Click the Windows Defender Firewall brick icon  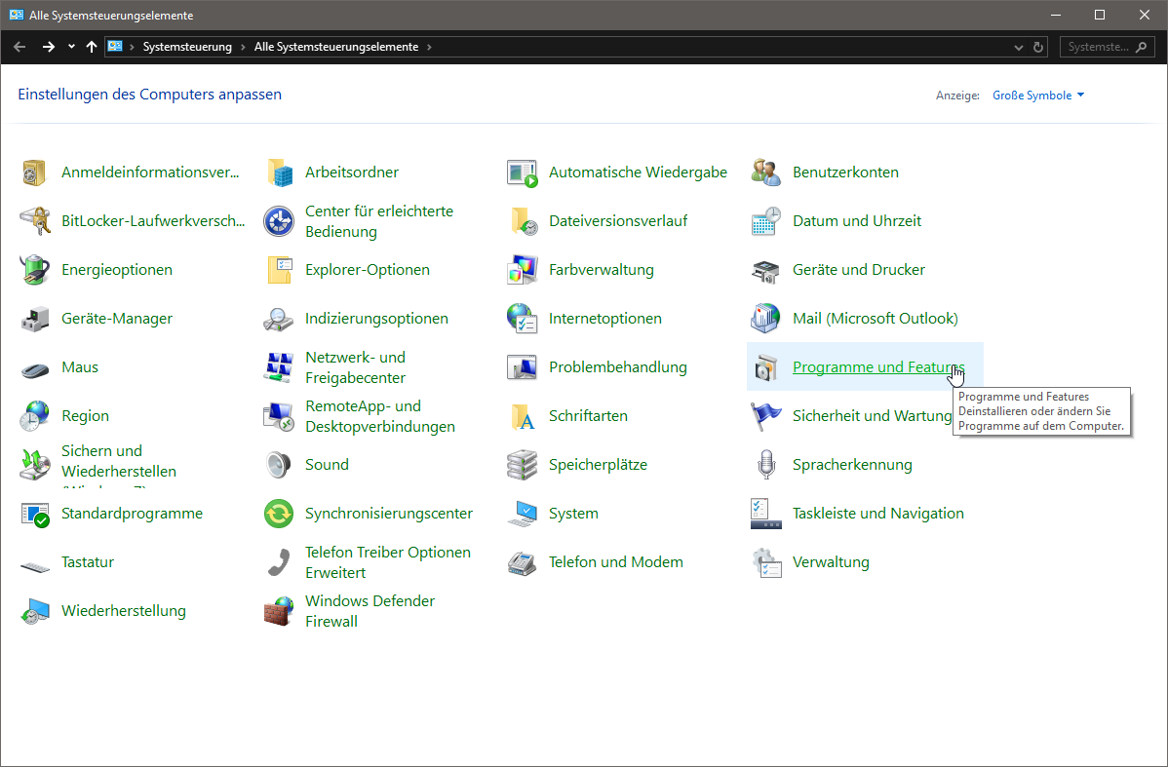click(x=279, y=611)
